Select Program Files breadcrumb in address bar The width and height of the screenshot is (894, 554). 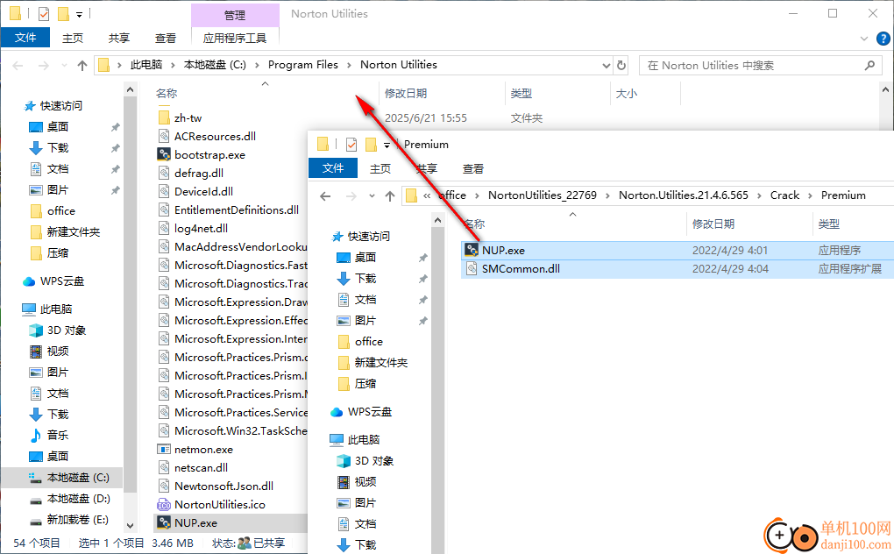click(302, 65)
